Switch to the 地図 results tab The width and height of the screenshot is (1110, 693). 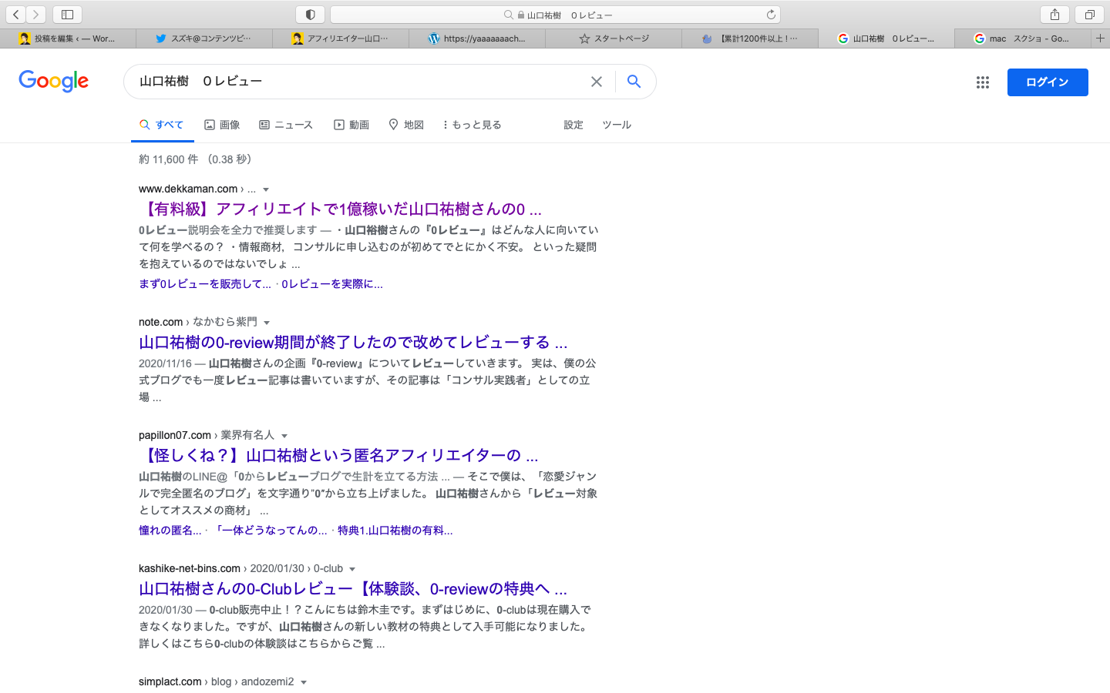pos(406,125)
